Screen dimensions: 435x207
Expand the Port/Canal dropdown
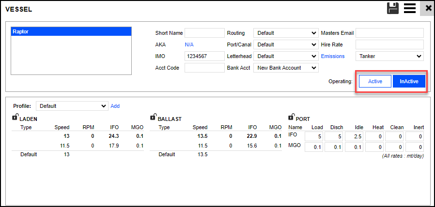286,44
